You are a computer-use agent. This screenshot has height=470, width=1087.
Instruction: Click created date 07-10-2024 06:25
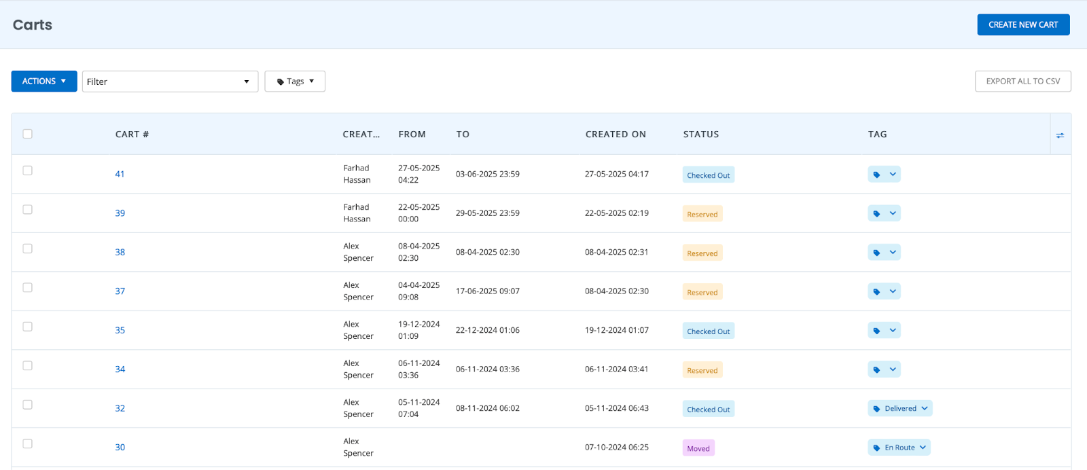point(617,448)
